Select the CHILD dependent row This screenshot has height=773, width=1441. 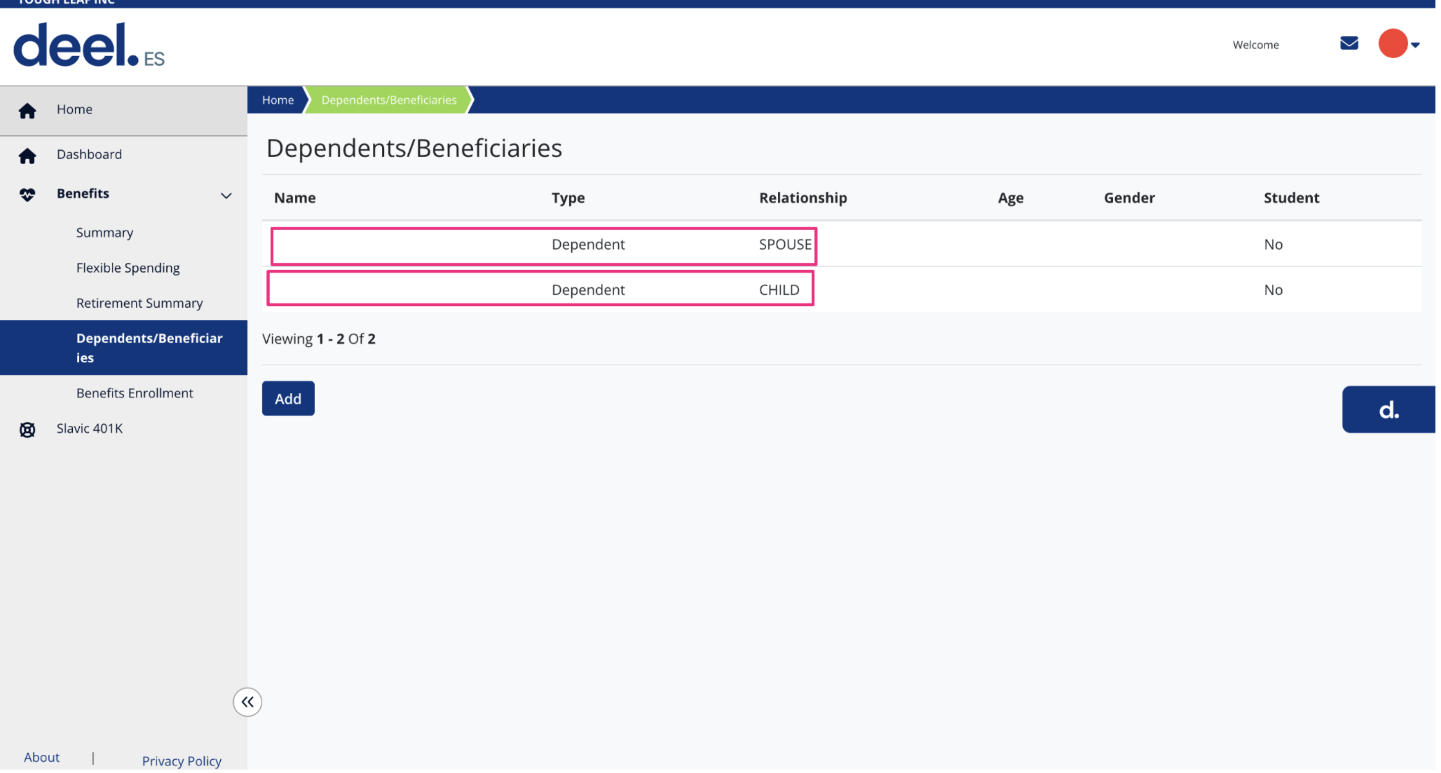(540, 289)
